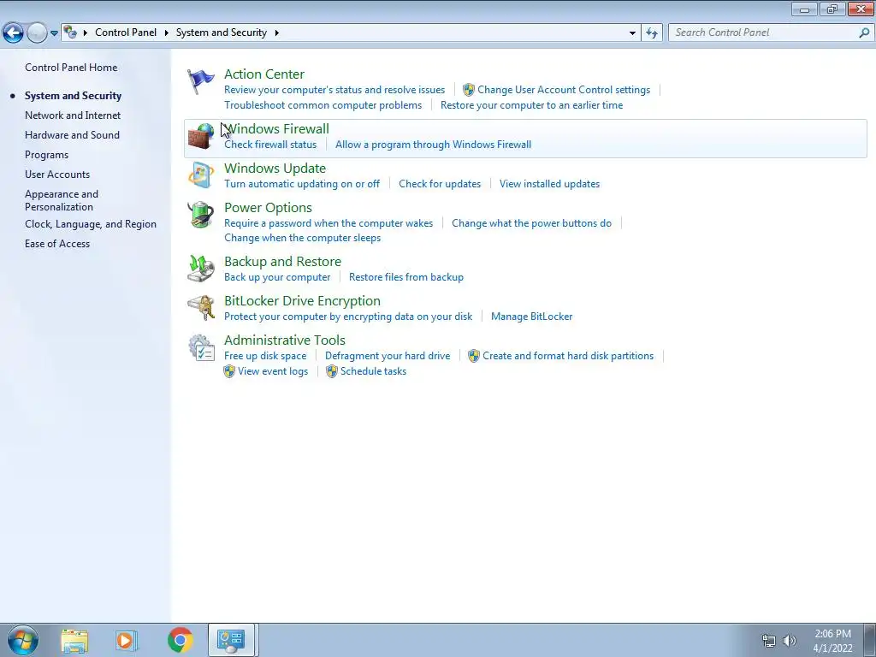876x657 pixels.
Task: Expand the arrow after Control Panel breadcrumb
Action: (x=167, y=33)
